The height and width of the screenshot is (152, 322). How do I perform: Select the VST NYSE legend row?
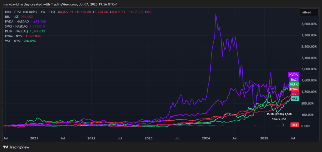click(20, 41)
